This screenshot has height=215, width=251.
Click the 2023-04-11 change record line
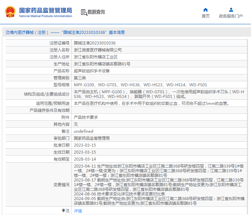pos(159,171)
